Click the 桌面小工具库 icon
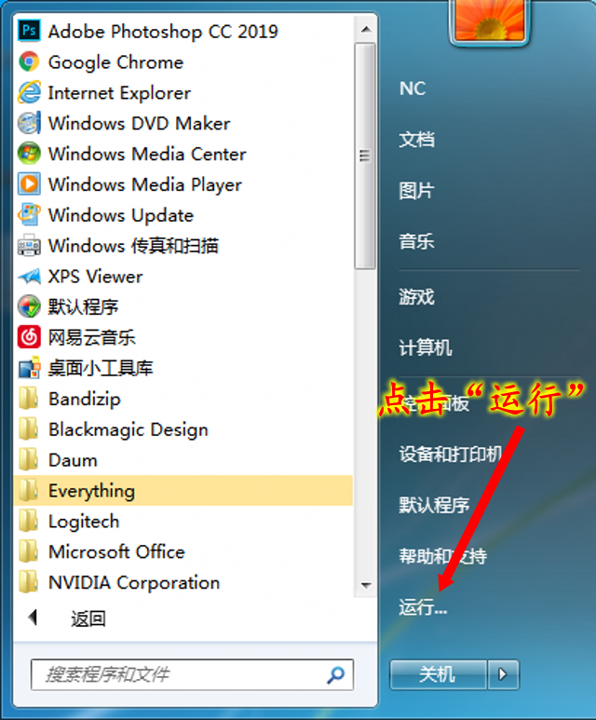Image resolution: width=596 pixels, height=720 pixels. tap(29, 368)
